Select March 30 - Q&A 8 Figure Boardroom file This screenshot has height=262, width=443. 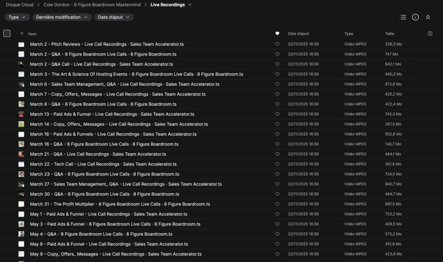click(104, 194)
